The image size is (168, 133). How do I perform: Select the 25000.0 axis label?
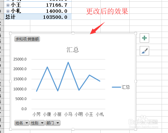(x=20, y=59)
